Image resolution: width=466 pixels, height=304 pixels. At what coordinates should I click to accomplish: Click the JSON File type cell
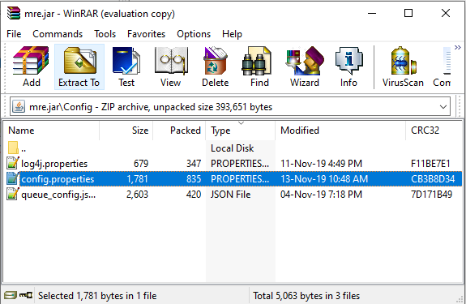(231, 195)
